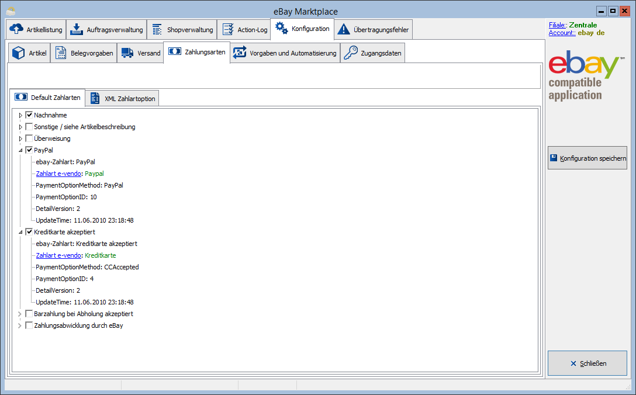Click the Belegvorgaben document icon
Viewport: 636px width, 395px height.
coord(61,53)
